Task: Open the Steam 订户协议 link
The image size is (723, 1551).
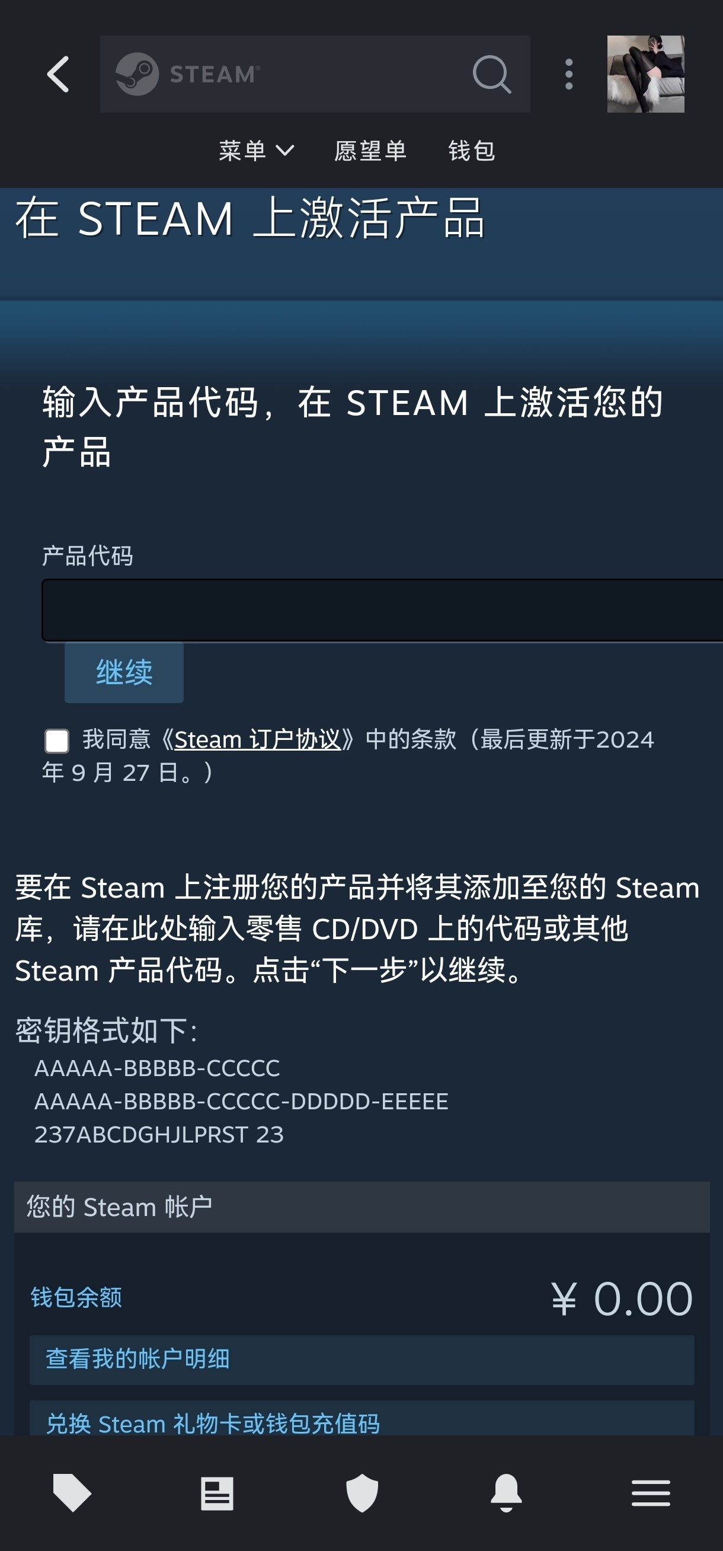Action: click(x=258, y=739)
